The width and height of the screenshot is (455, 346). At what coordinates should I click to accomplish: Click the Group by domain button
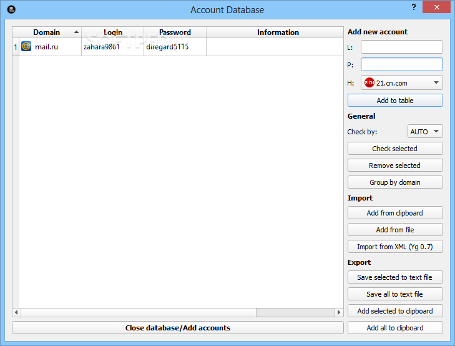tap(395, 182)
